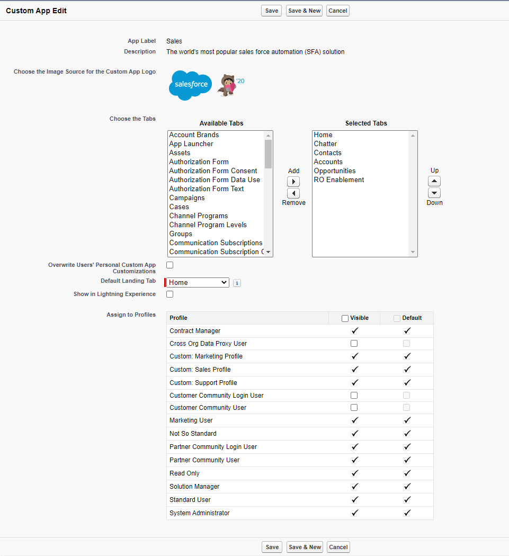The image size is (509, 556).
Task: Uncheck Default for Custom: Sales Profile
Action: [x=407, y=369]
